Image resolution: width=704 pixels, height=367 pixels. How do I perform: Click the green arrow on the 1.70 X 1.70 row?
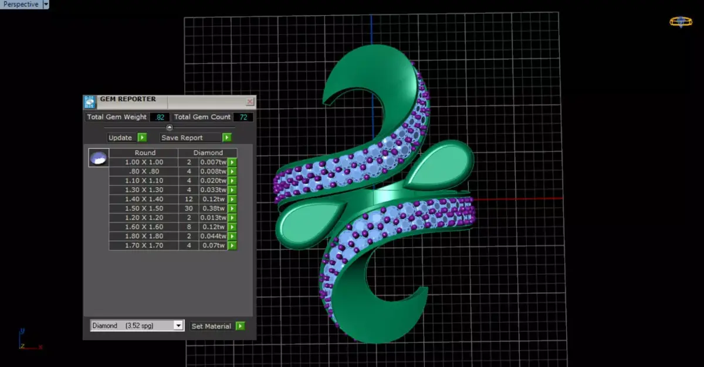pos(232,246)
